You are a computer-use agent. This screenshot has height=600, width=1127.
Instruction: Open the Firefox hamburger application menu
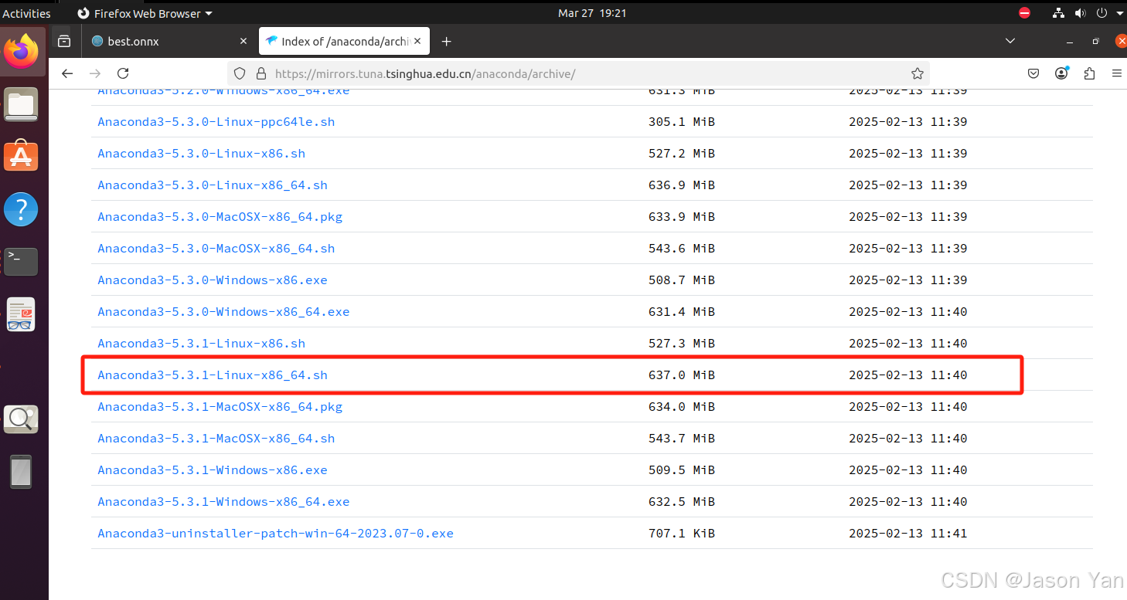[1116, 73]
